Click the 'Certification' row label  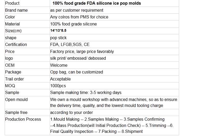[16, 44]
